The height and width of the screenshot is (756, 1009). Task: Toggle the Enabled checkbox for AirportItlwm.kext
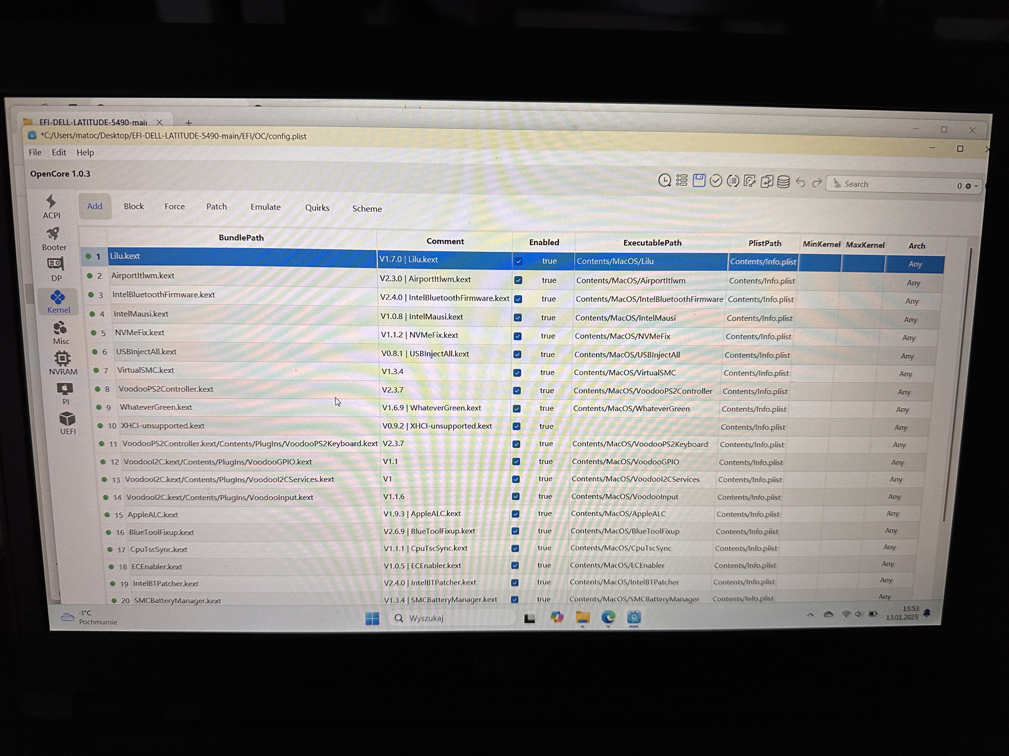[518, 280]
